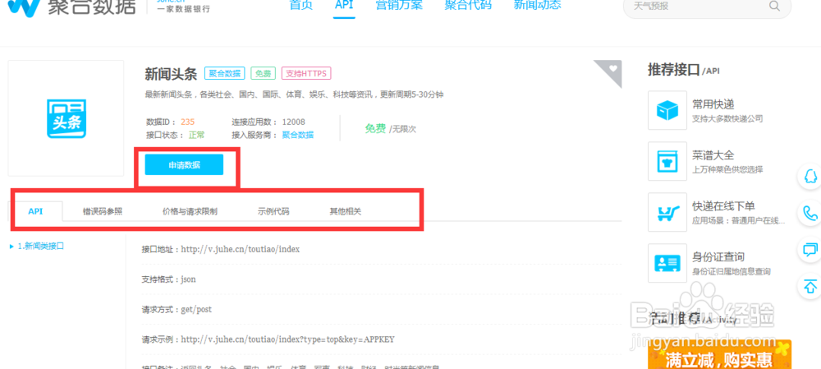Click the 免费 /无限次 price text

click(x=391, y=129)
